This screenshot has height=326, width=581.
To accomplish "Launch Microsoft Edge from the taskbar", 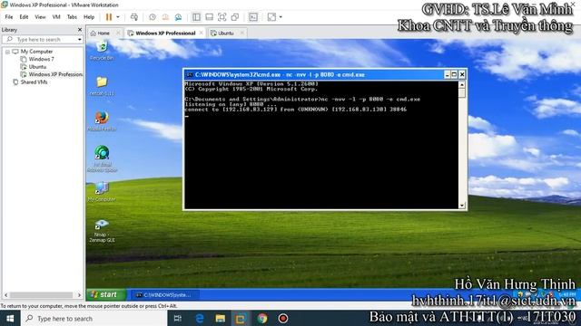I will click(200, 318).
